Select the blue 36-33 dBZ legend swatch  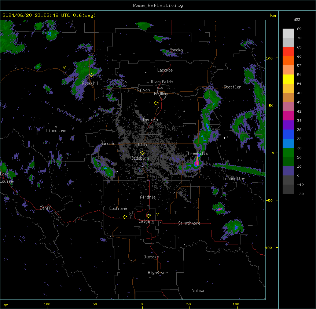(x=288, y=134)
